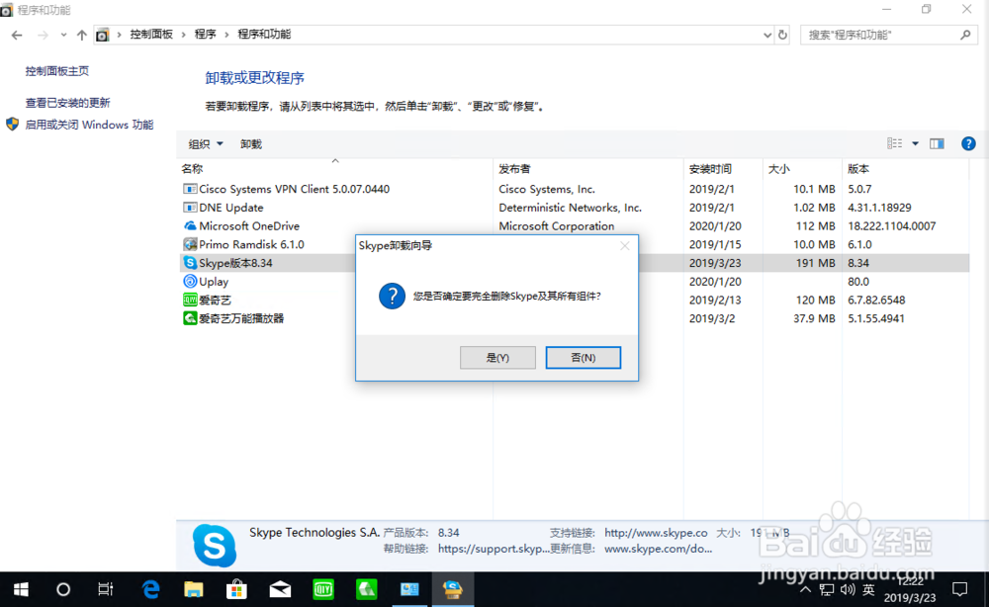Click Cisco Systems, Inc. publisher cell
Viewport: 989px width, 607px height.
[546, 189]
